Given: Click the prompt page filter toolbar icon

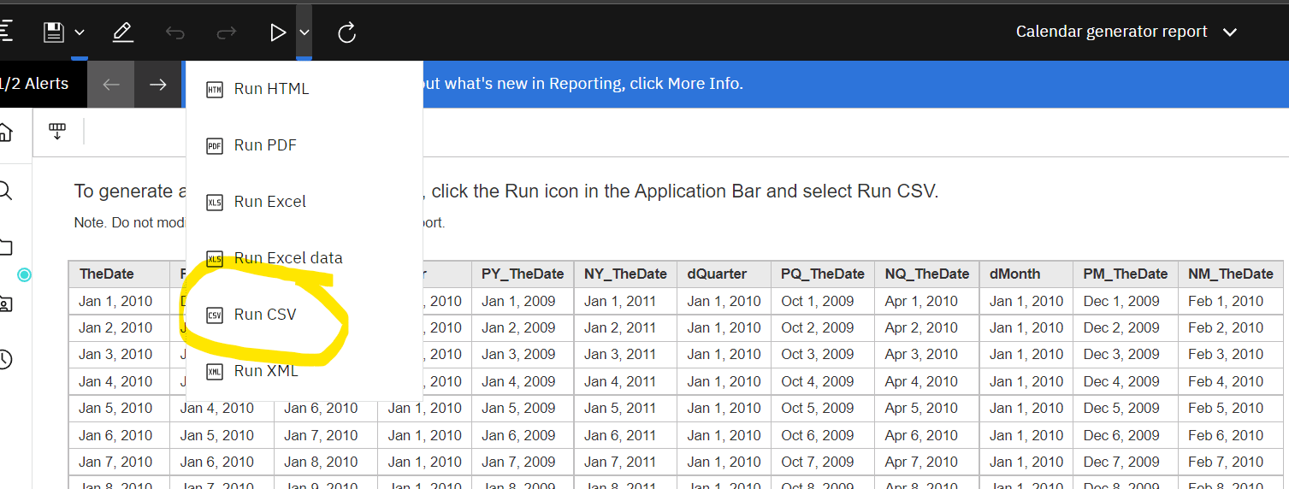Looking at the screenshot, I should (x=57, y=132).
